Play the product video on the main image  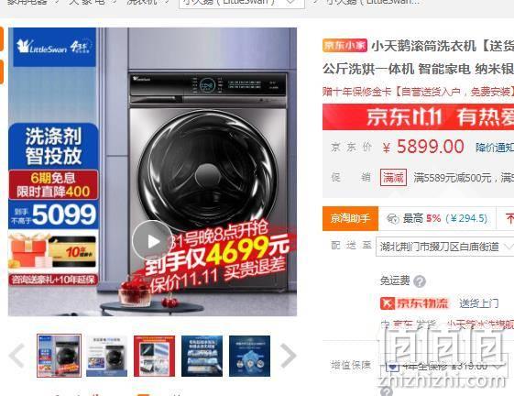(152, 241)
